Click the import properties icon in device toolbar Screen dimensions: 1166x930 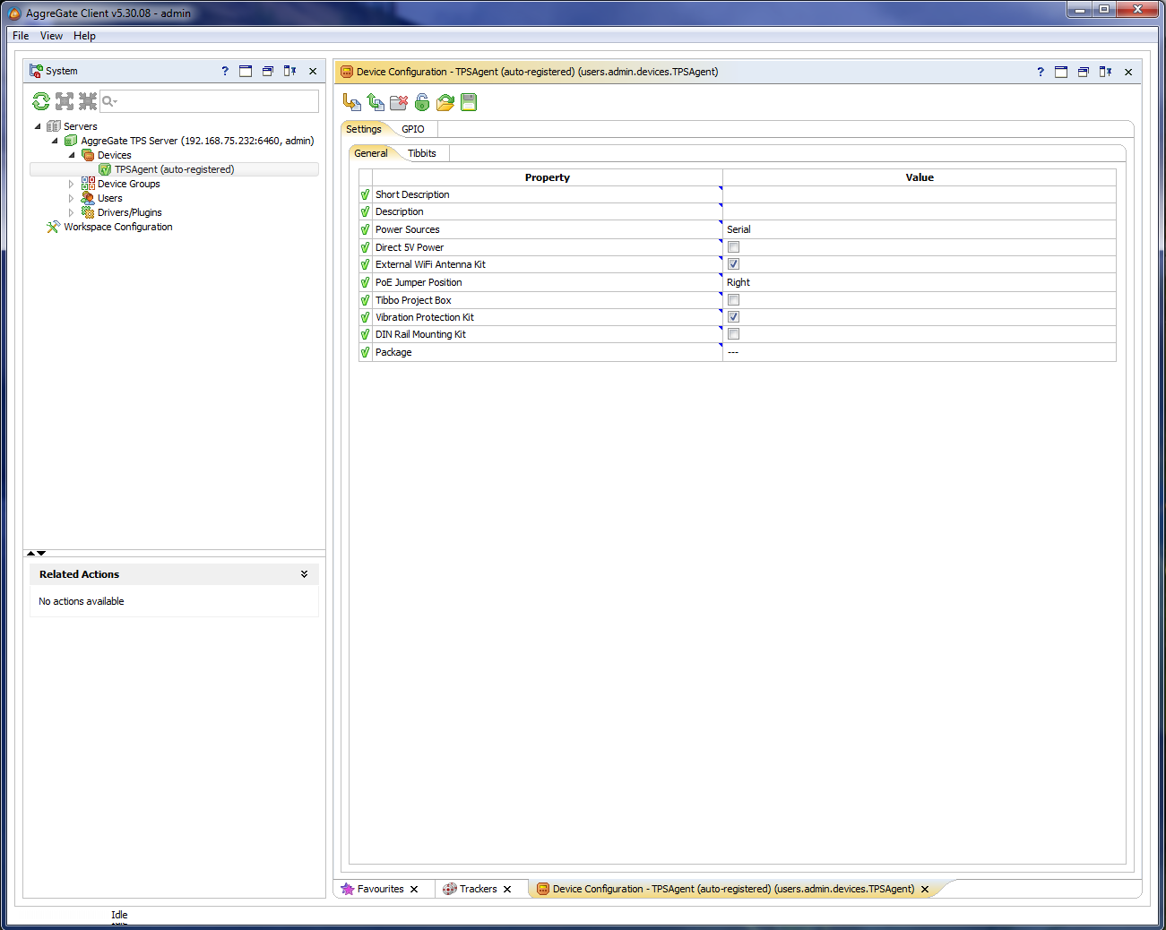(x=376, y=102)
